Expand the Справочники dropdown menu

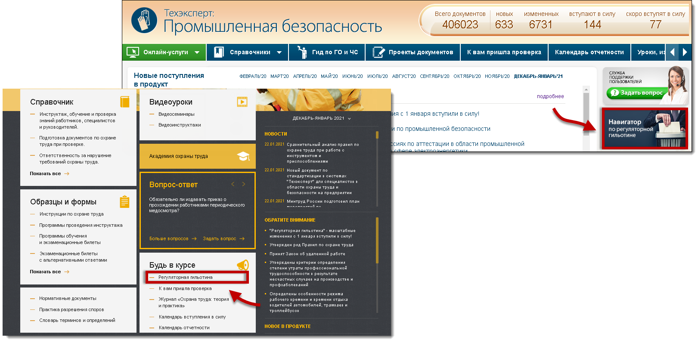coord(279,53)
